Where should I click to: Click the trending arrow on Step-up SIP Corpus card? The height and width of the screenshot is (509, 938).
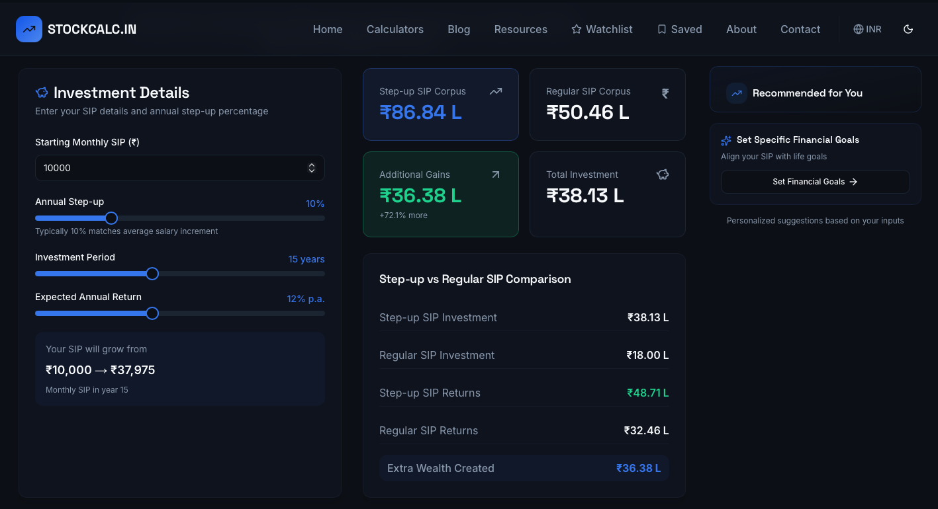(496, 91)
